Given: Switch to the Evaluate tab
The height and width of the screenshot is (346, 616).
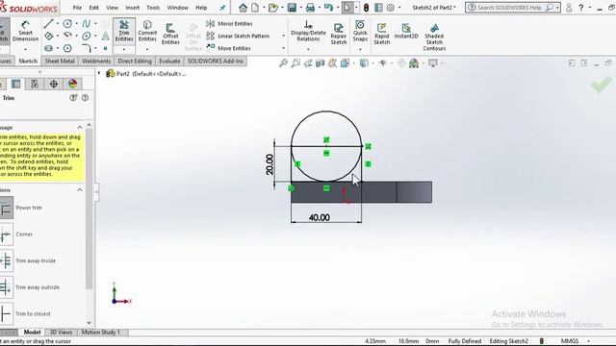Looking at the screenshot, I should (x=169, y=62).
